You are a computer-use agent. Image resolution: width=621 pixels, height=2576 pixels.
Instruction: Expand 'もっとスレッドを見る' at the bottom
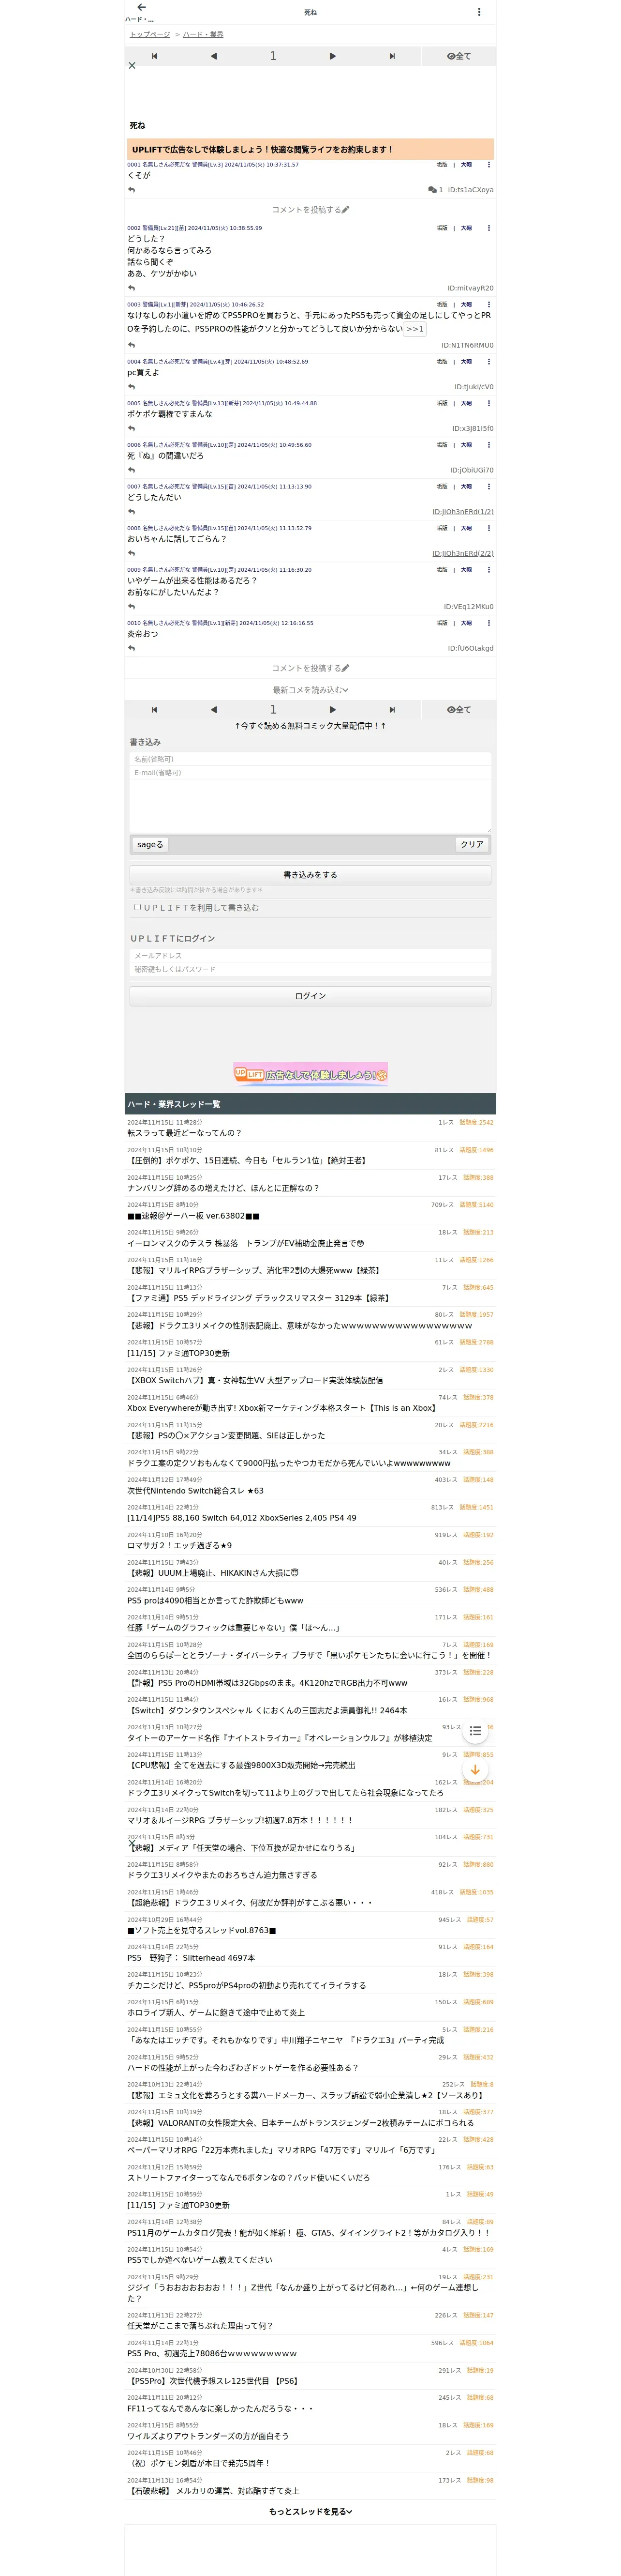(310, 2511)
